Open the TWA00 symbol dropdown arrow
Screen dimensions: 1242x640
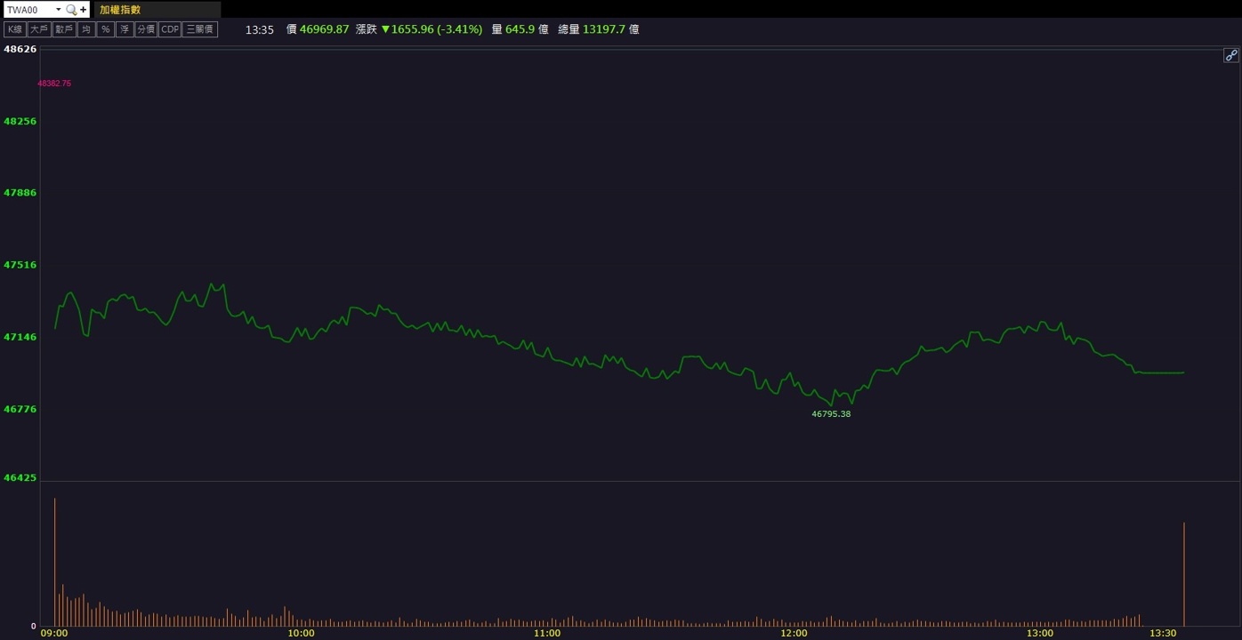coord(59,10)
